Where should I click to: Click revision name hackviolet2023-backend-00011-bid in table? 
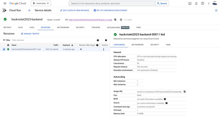click(26, 49)
